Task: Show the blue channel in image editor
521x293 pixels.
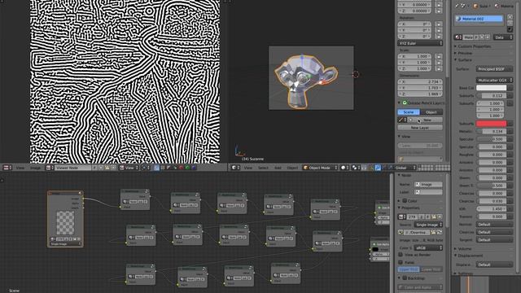Action: point(194,168)
